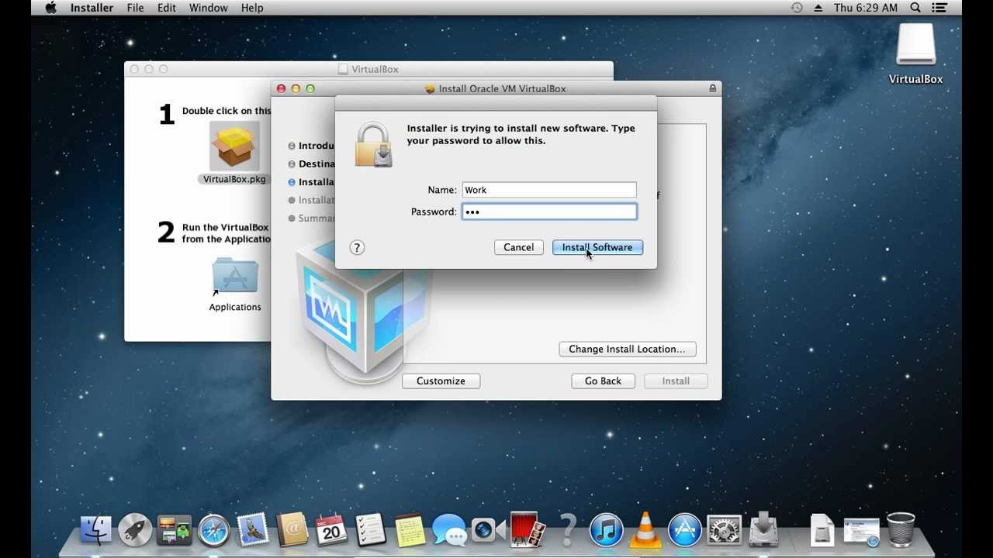Open Contacts from the Dock

[292, 530]
